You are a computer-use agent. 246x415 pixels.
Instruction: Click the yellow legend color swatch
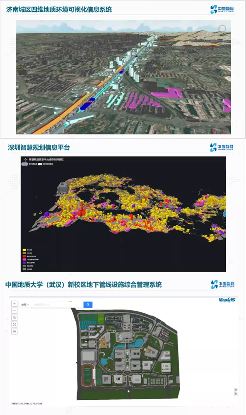pos(24,250)
